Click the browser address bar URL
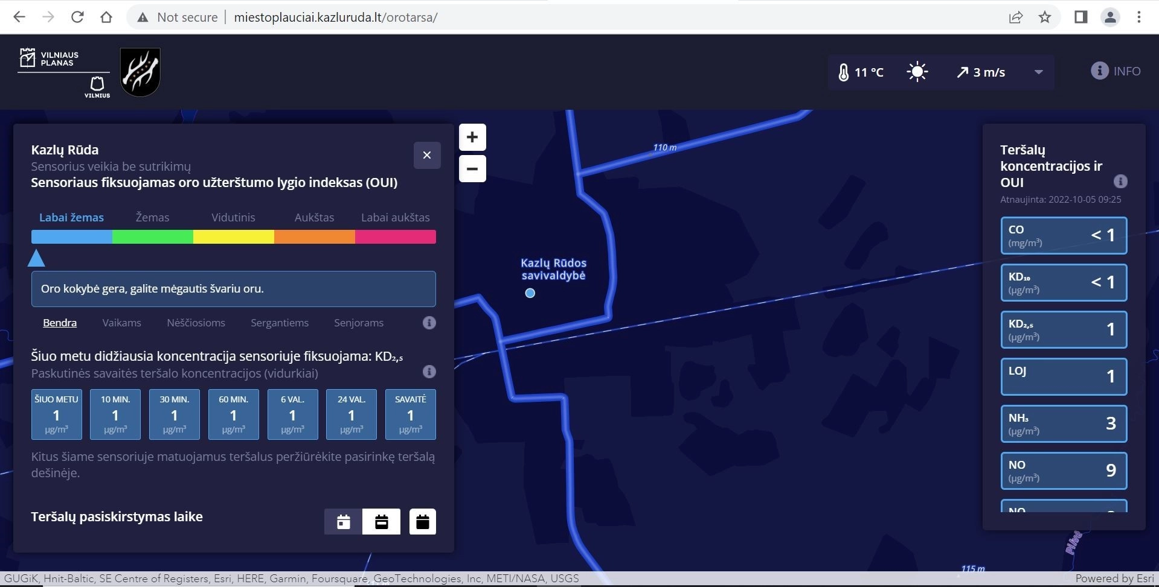Viewport: 1159px width, 587px height. click(336, 17)
